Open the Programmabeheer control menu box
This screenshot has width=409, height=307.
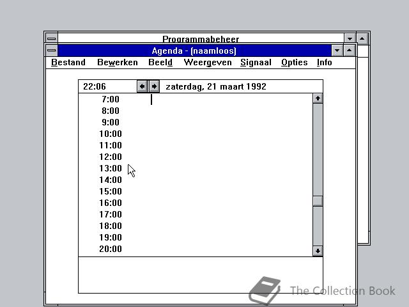pyautogui.click(x=51, y=38)
